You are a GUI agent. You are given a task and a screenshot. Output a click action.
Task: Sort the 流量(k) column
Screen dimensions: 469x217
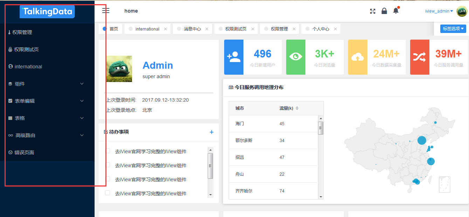pos(297,108)
